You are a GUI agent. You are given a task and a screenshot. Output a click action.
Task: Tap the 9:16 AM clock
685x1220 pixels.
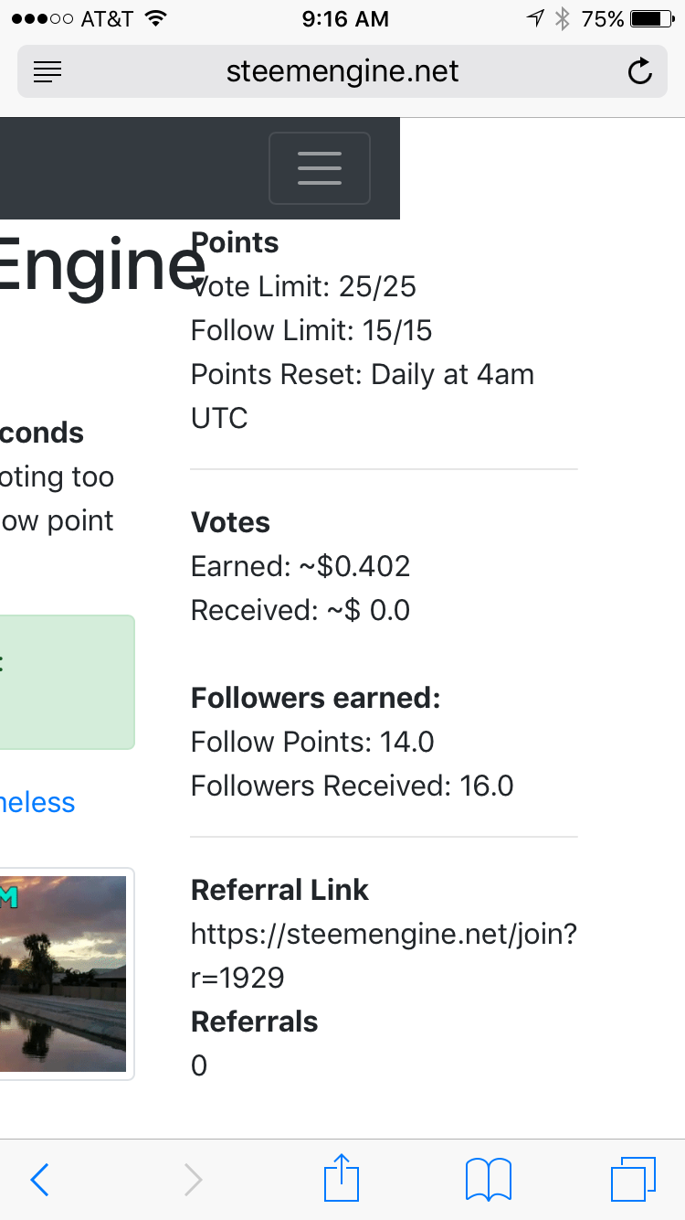tap(344, 18)
